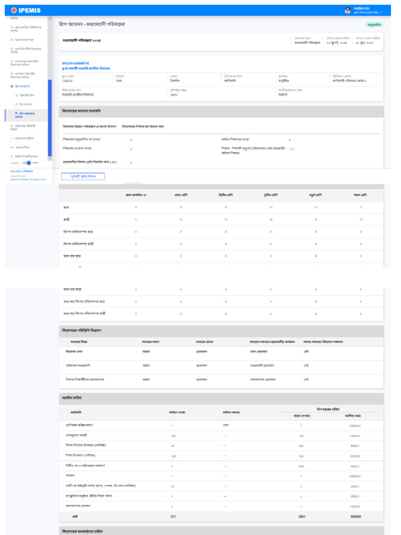Click the highlighted active sidebar item icon

click(16, 113)
